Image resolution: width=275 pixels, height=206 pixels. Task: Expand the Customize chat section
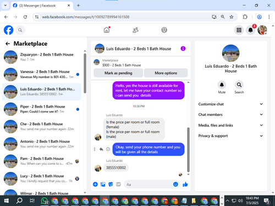[230, 104]
